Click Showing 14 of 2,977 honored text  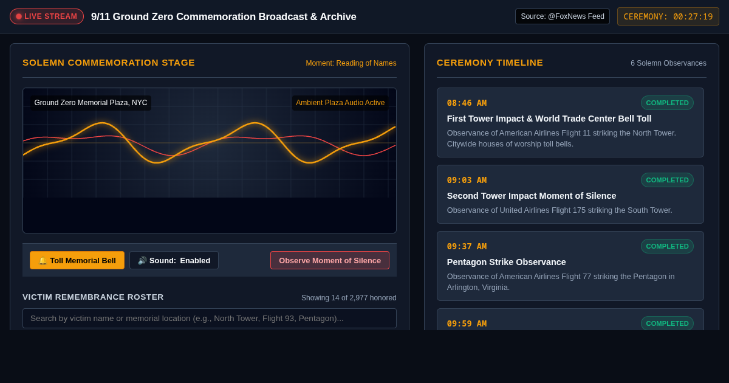[x=349, y=298]
